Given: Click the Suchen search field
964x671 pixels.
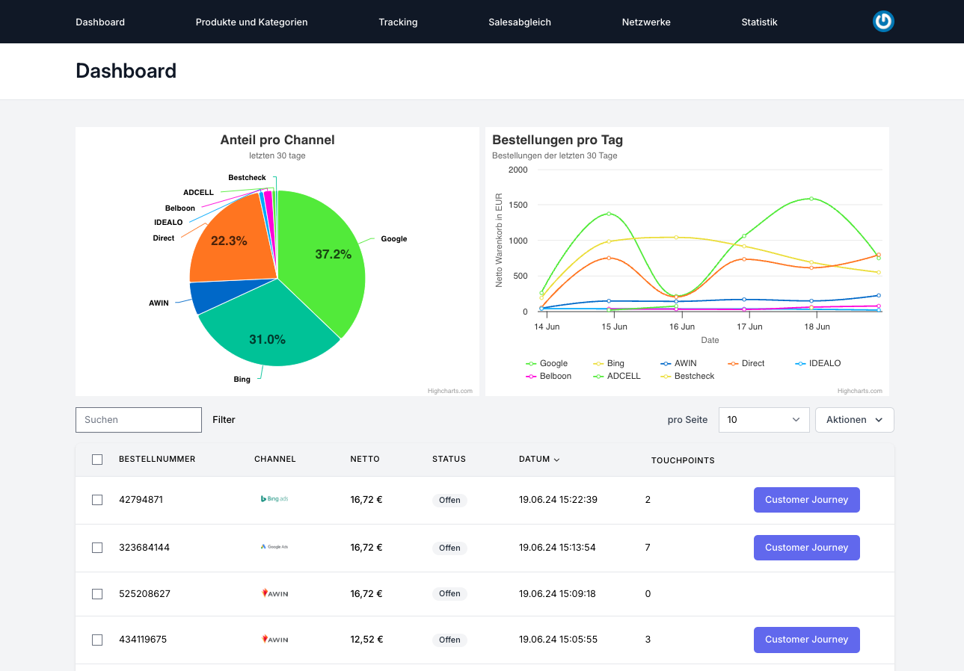Looking at the screenshot, I should pyautogui.click(x=138, y=420).
